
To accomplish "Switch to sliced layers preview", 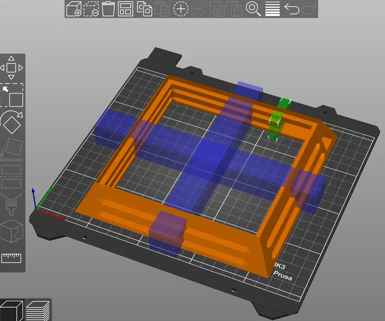I will coord(38,311).
